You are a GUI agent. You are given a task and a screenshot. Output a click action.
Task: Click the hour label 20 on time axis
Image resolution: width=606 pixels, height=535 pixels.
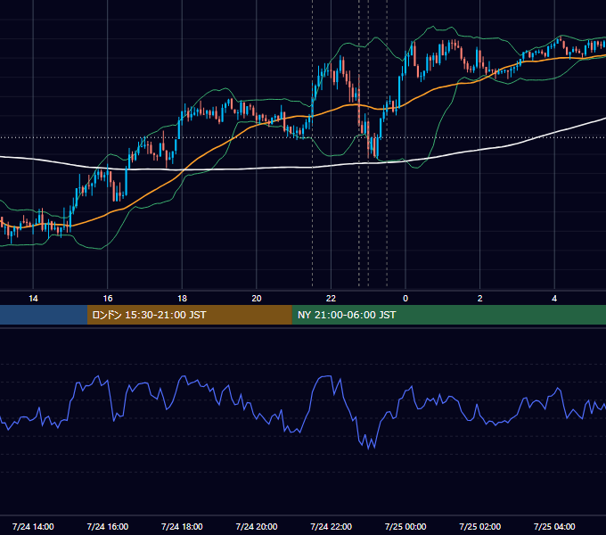(257, 299)
